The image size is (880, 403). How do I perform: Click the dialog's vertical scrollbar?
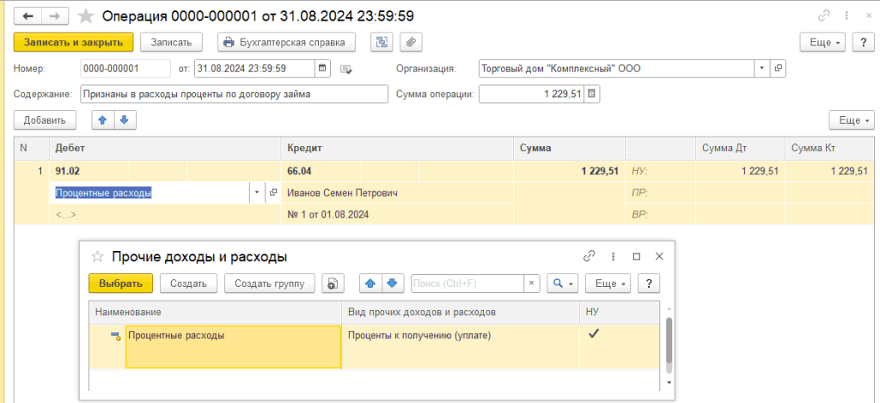(x=669, y=344)
